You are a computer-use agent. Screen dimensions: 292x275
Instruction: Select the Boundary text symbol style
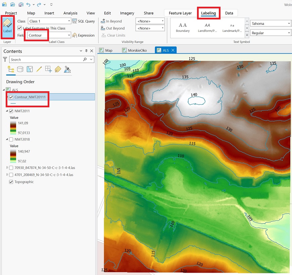point(183,27)
